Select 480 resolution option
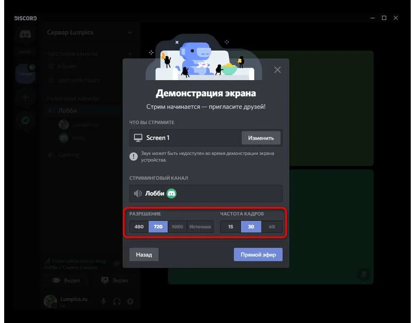The height and width of the screenshot is (323, 412). [139, 227]
